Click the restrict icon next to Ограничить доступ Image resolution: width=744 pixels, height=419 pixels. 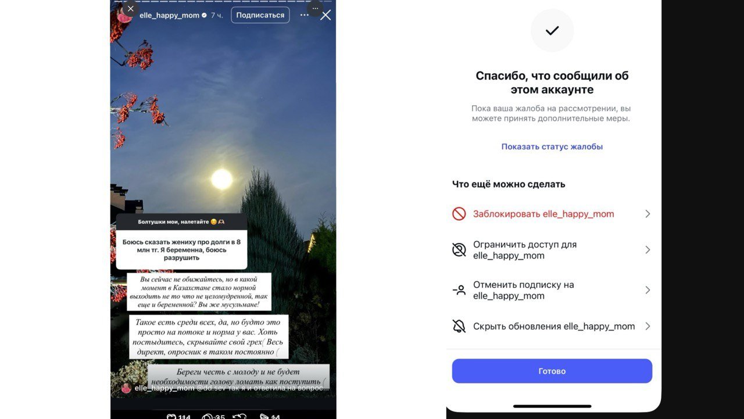click(459, 250)
